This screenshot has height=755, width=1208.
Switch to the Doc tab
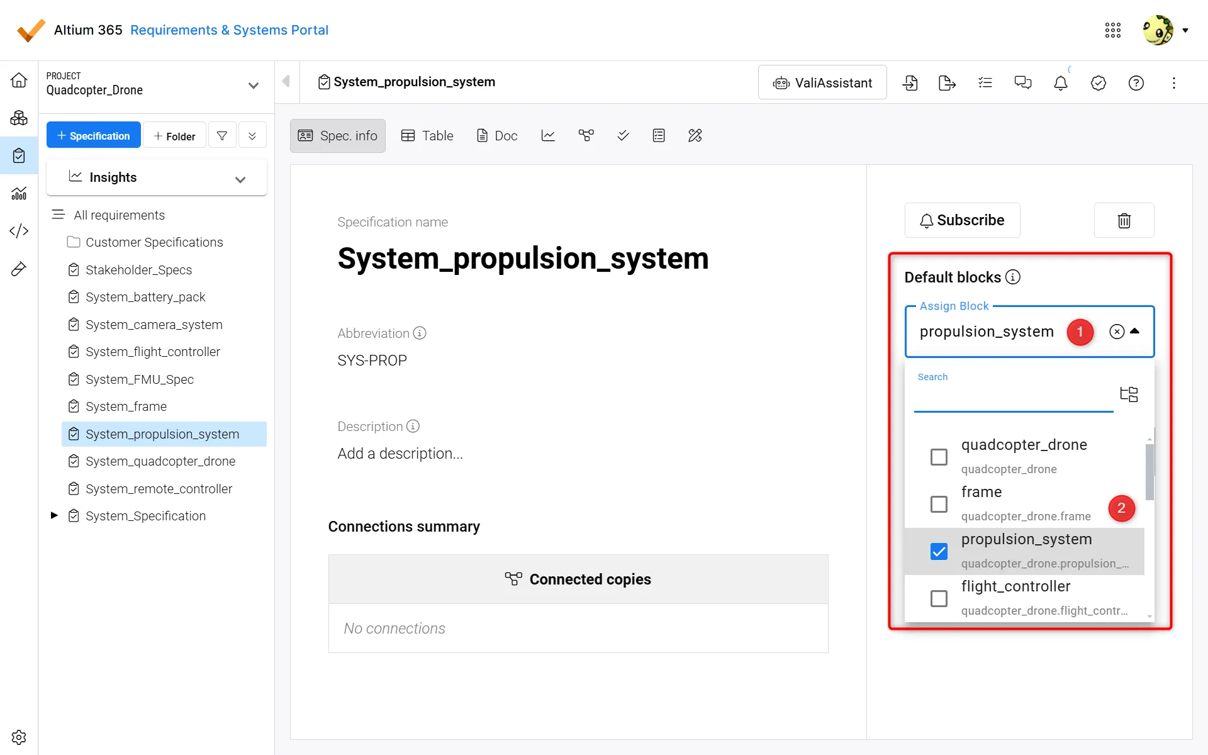tap(497, 135)
